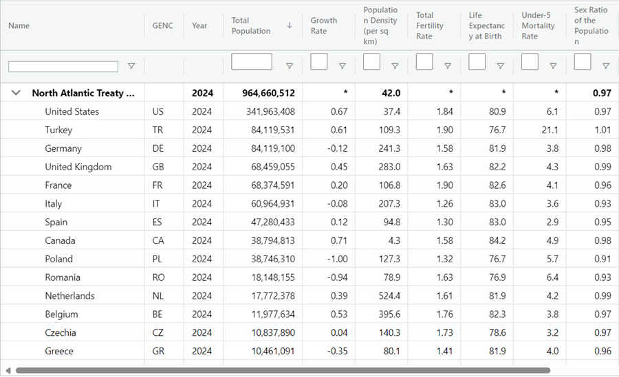Click Czechia's life expectancy 78.6
Image resolution: width=619 pixels, height=377 pixels.
pos(497,333)
